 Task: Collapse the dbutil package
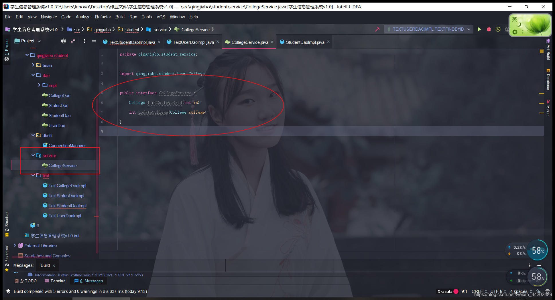pyautogui.click(x=33, y=135)
